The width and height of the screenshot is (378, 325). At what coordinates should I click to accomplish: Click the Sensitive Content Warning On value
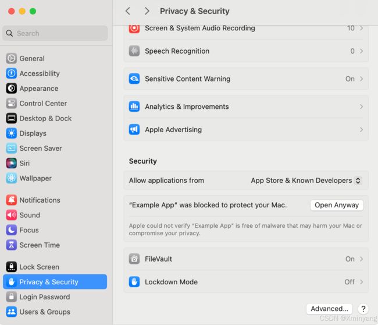click(x=350, y=79)
